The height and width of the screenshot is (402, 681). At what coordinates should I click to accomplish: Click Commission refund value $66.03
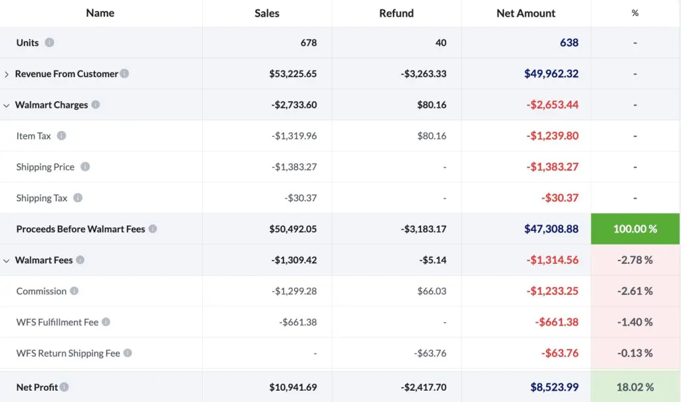click(432, 291)
